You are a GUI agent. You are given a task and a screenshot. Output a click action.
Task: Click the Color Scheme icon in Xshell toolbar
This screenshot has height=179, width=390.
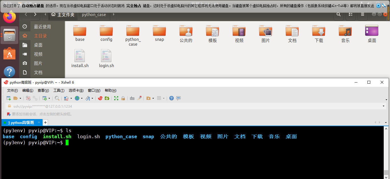(x=66, y=98)
